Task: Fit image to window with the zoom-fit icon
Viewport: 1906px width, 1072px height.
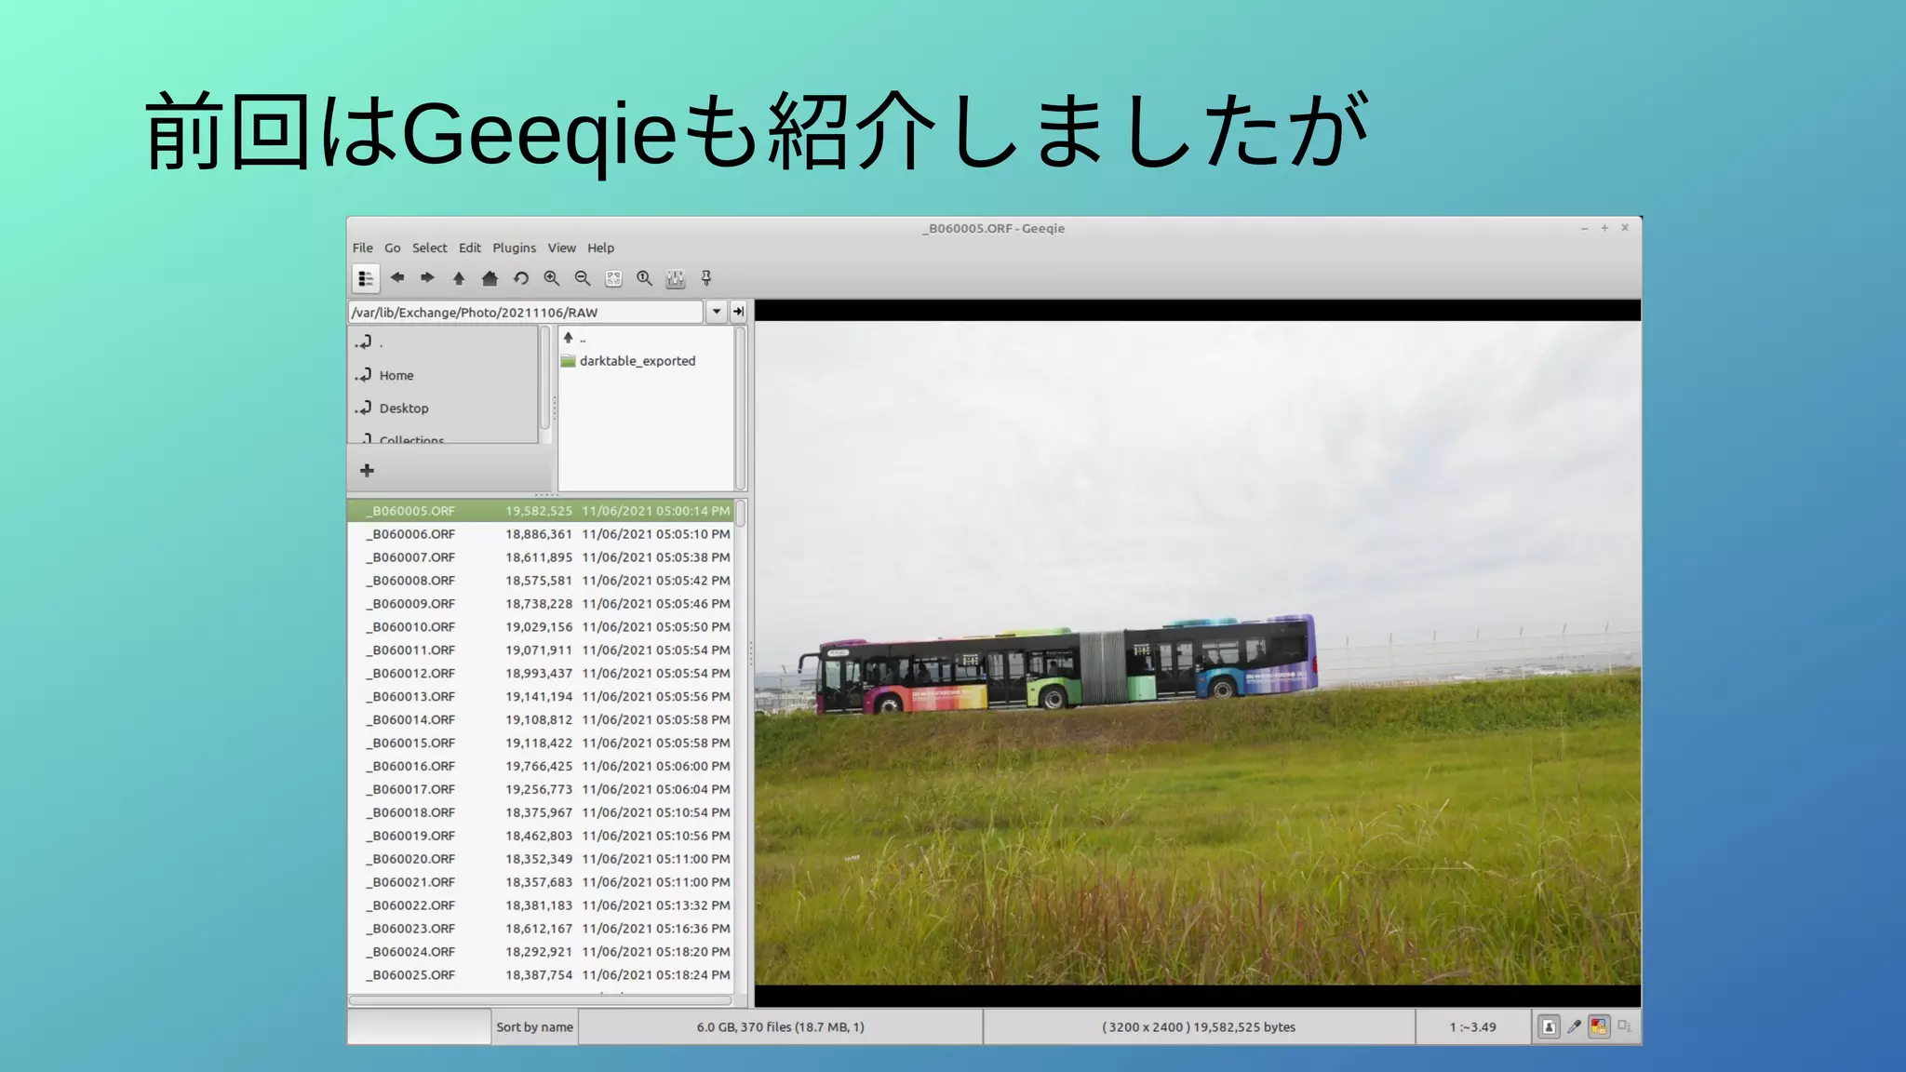Action: click(613, 278)
